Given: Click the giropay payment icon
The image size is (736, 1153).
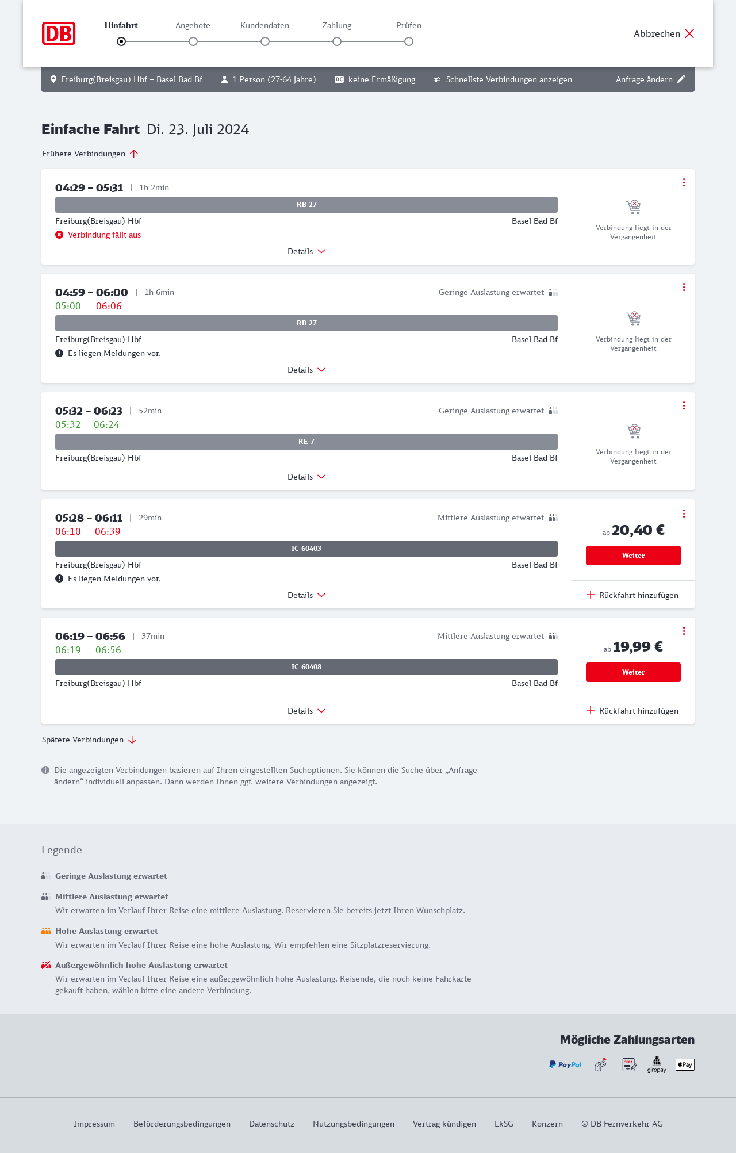Looking at the screenshot, I should [657, 1064].
